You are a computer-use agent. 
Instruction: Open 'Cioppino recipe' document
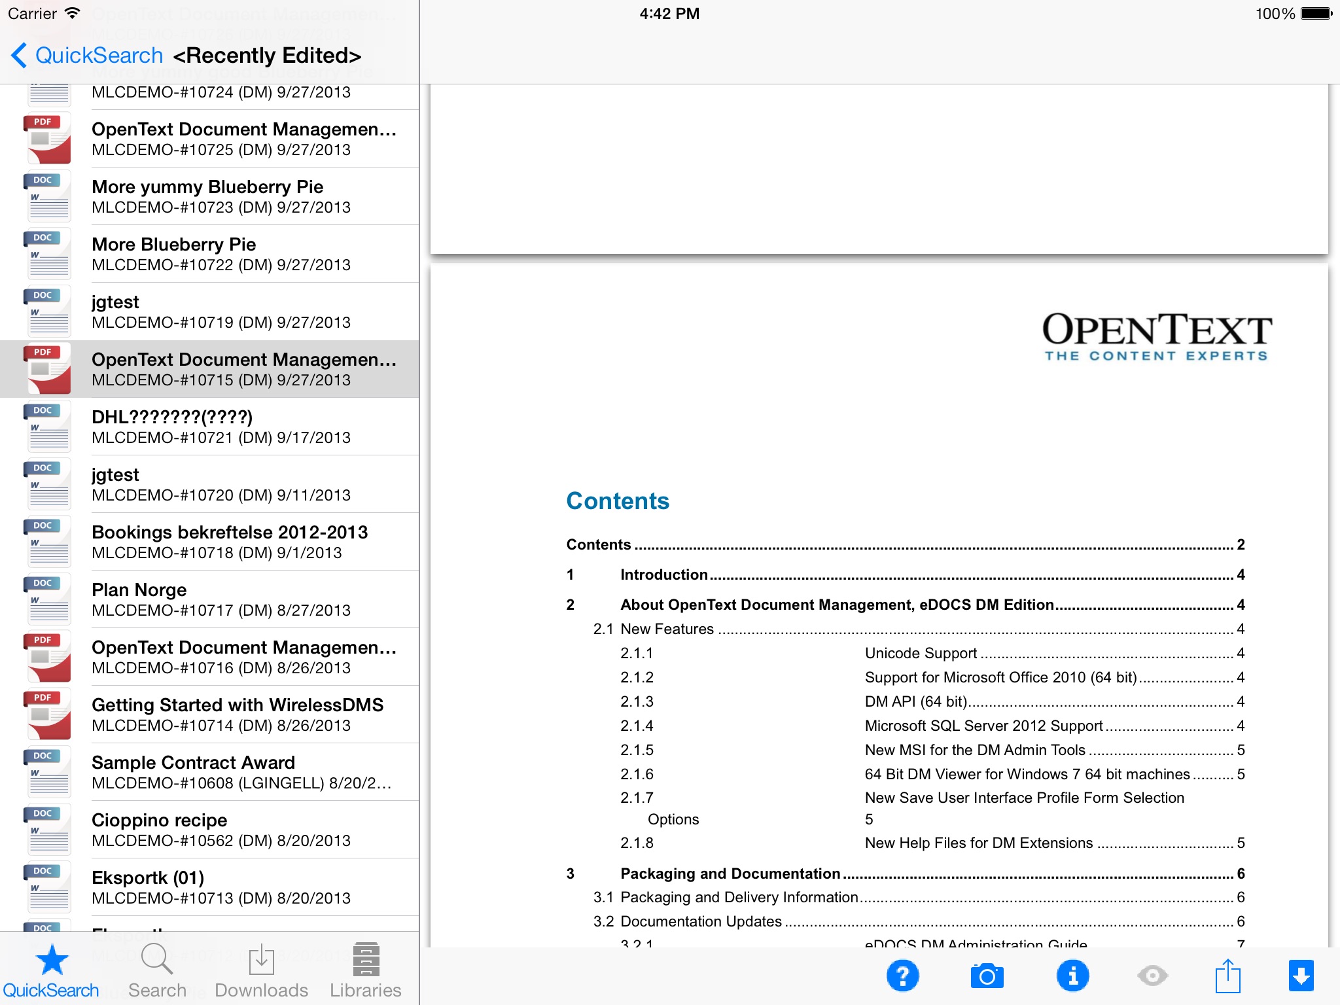click(209, 830)
